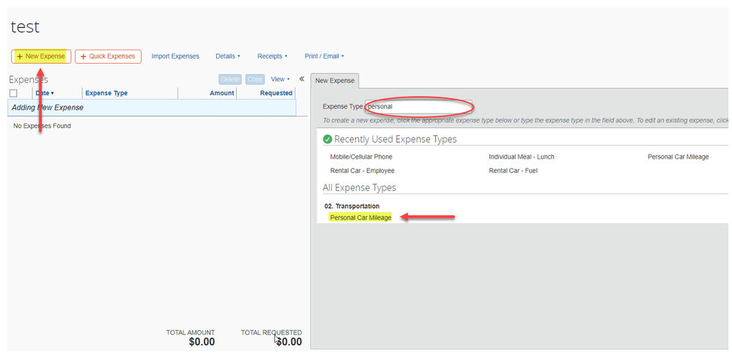
Task: Click into the Expense Type search field
Action: click(x=418, y=106)
